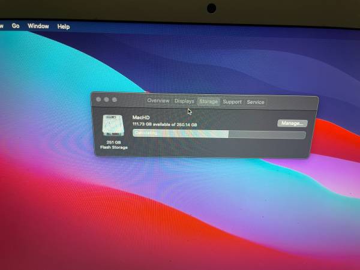Click the MacHD volume name
This screenshot has height=270, width=360.
142,117
